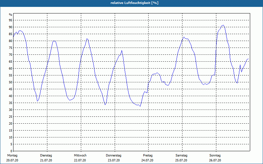Screen dimensions: 263x164
Task: Click the y-axis value '20'
Action: [11, 124]
